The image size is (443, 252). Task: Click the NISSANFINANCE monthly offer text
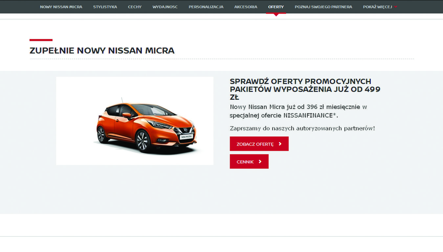pyautogui.click(x=298, y=111)
